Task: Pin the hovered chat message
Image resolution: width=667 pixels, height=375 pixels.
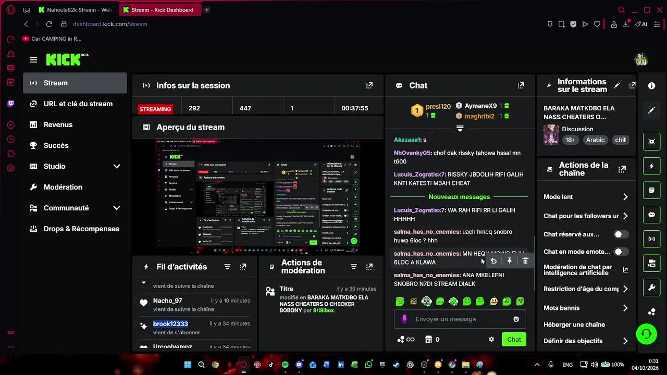Action: click(x=510, y=261)
